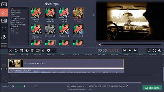Viewport: 164px width, 92px height.
Task: Open clip properties gear icon
Action: (x=48, y=51)
